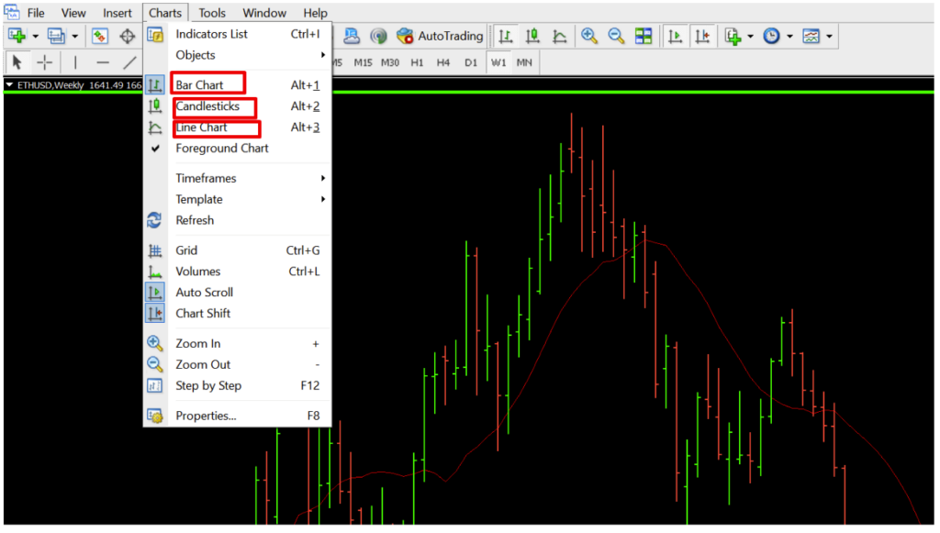
Task: Click the Tile Windows toolbar icon
Action: (x=643, y=36)
